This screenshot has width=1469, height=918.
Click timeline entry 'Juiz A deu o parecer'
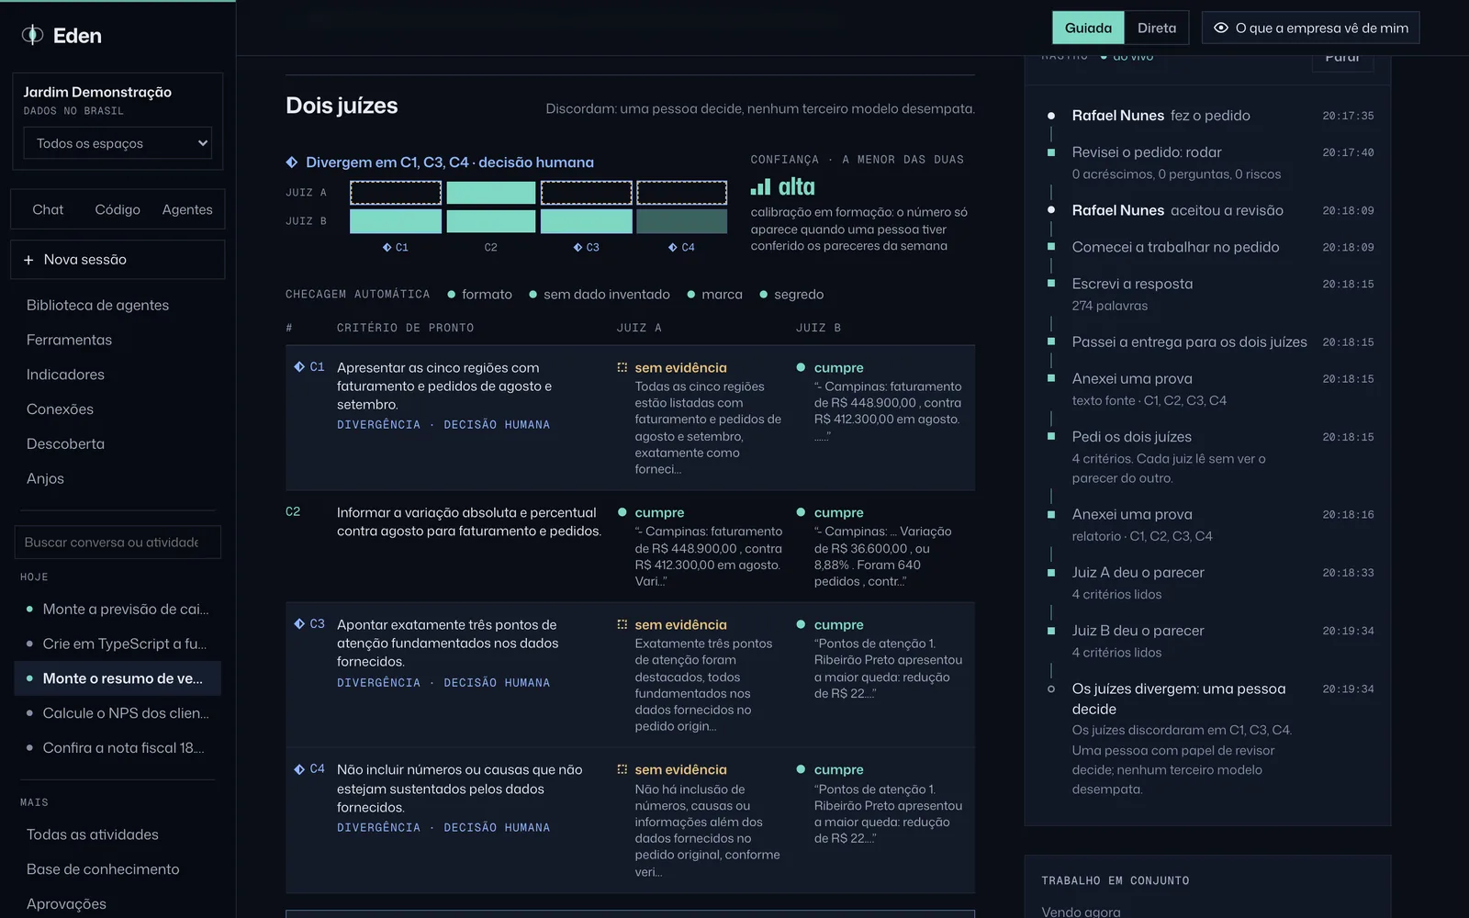point(1138,573)
